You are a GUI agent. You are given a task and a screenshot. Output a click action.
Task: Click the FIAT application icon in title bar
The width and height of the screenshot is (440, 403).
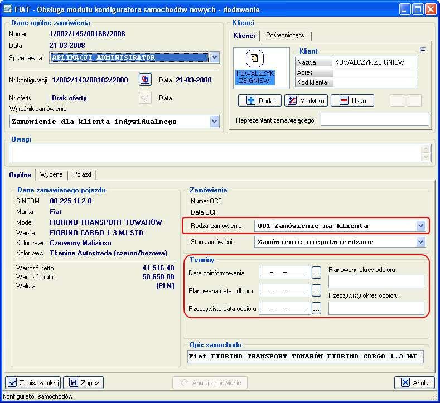coord(7,9)
